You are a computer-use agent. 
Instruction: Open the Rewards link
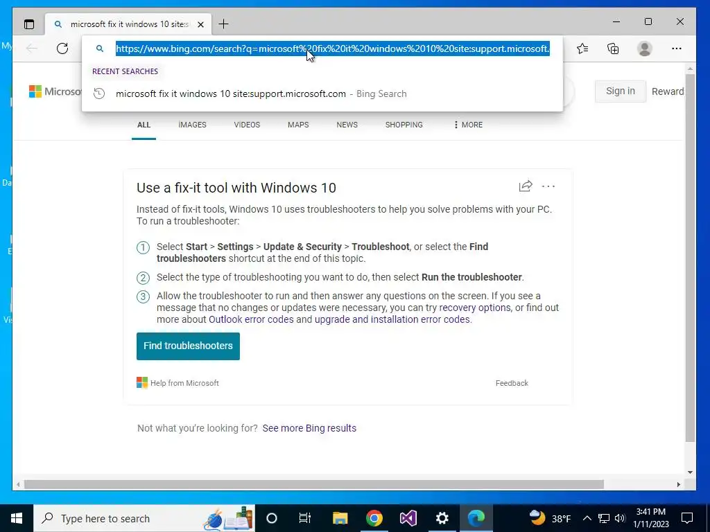tap(668, 91)
